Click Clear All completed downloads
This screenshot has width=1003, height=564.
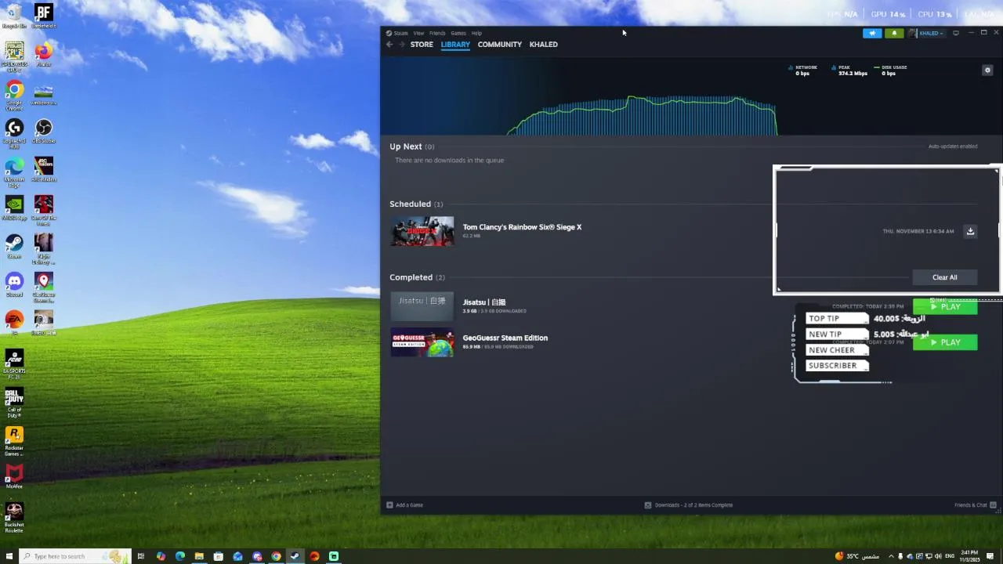944,277
